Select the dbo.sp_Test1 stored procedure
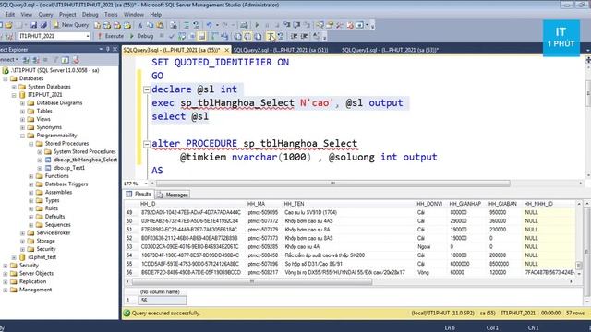This screenshot has height=332, width=591. click(68, 168)
